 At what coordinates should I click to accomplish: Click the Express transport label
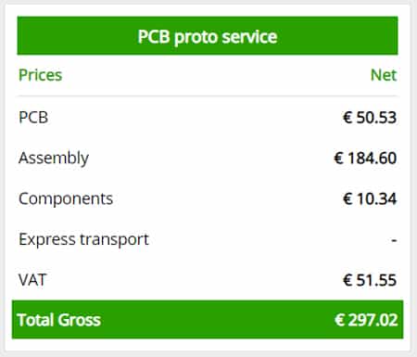tap(83, 239)
